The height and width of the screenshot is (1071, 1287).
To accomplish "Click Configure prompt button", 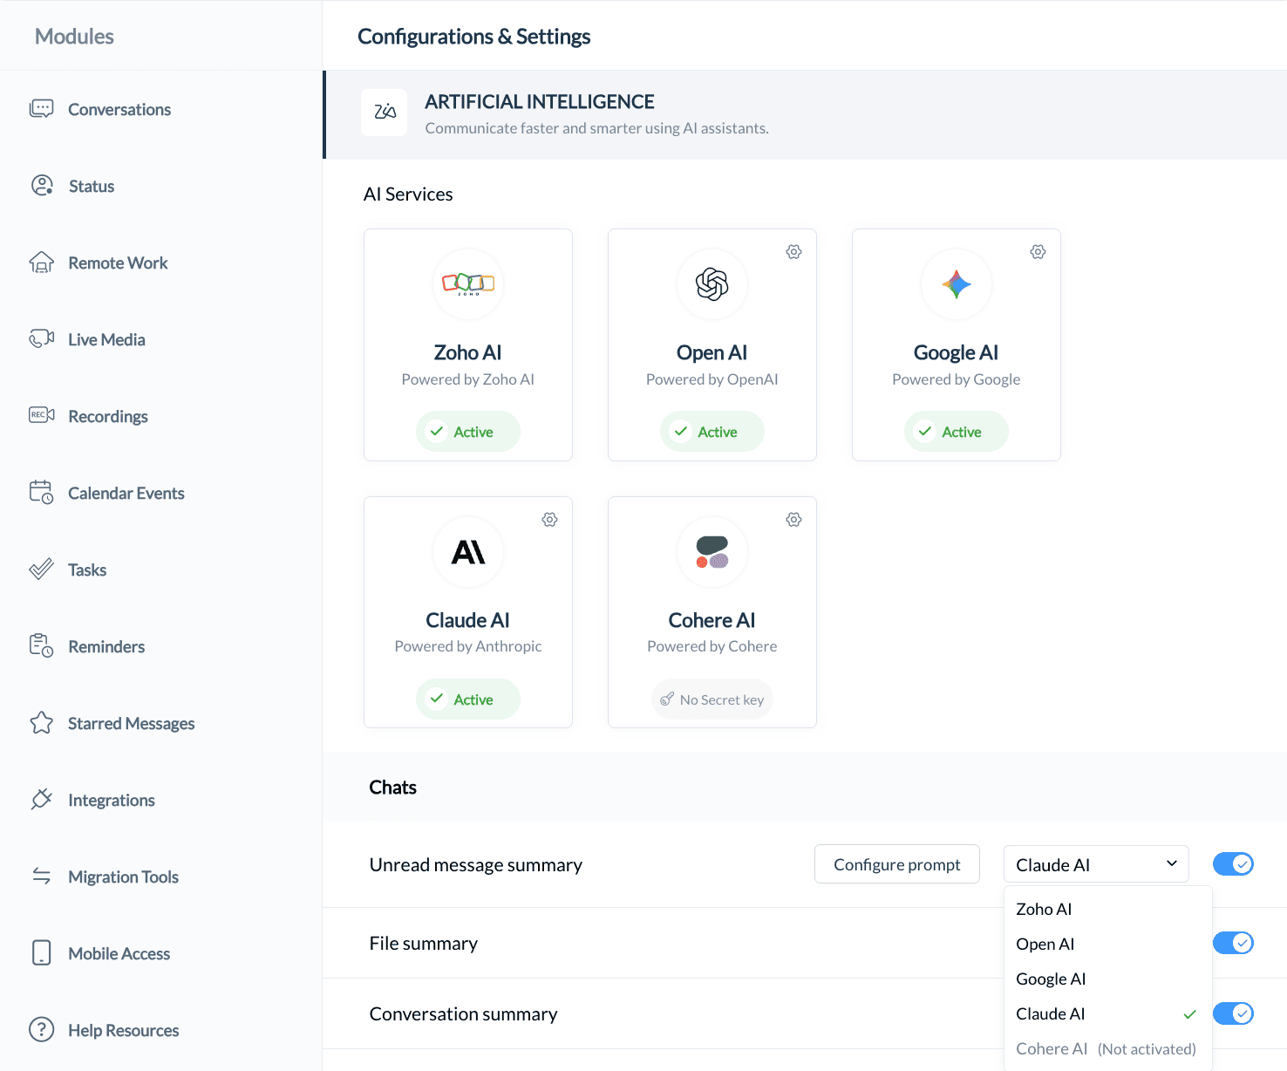I will (897, 864).
